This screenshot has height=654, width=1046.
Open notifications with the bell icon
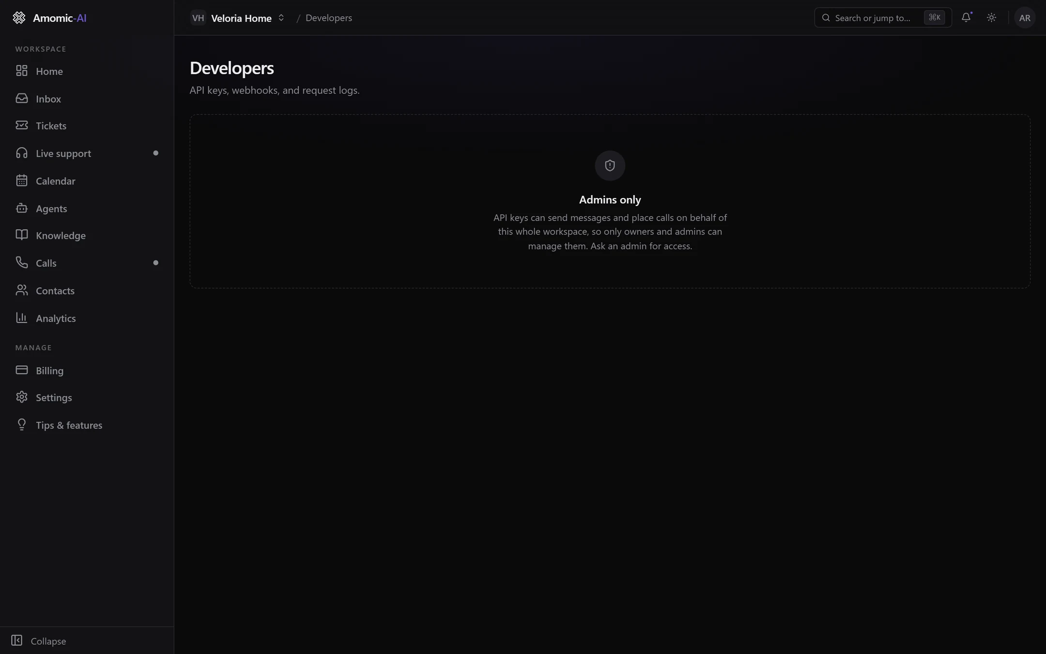pyautogui.click(x=966, y=17)
